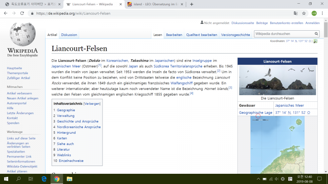Click in Wikipedia durchsuchen search field
This screenshot has width=328, height=184.
pos(283,34)
